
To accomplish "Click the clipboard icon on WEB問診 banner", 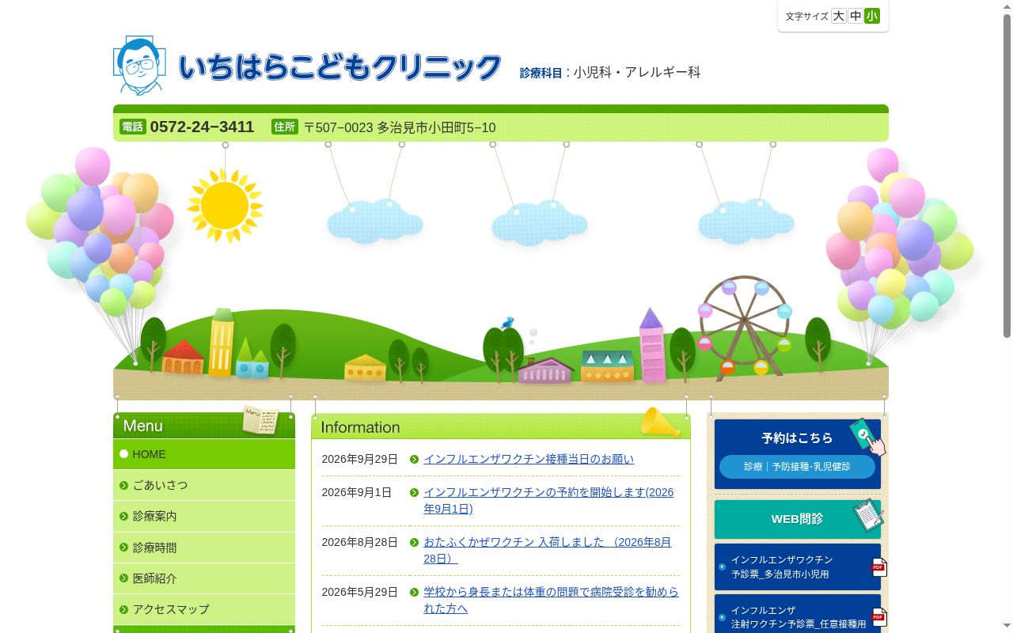I will [x=868, y=515].
